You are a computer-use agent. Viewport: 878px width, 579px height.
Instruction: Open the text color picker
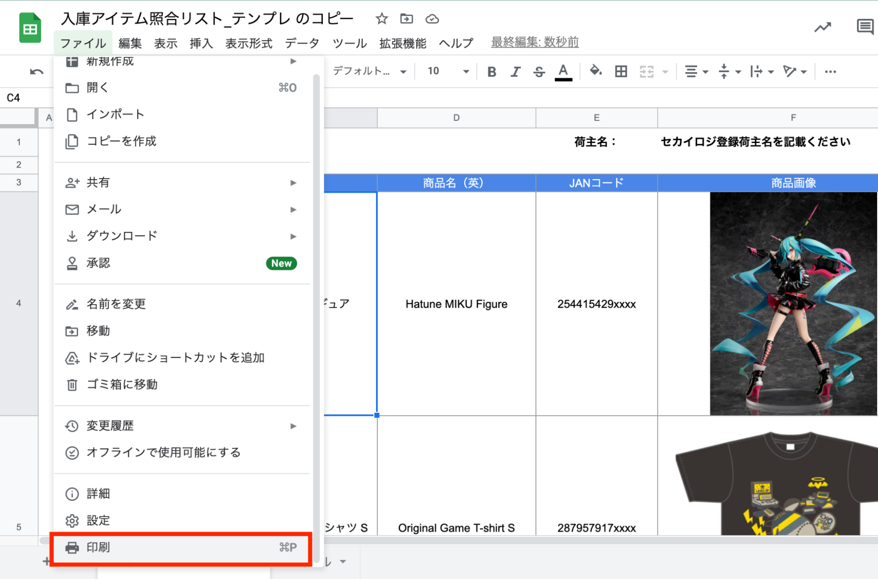pos(563,72)
